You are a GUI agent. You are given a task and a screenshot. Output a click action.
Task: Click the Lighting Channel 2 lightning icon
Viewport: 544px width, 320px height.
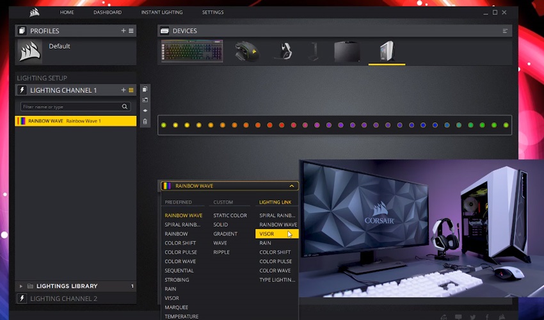(x=22, y=298)
